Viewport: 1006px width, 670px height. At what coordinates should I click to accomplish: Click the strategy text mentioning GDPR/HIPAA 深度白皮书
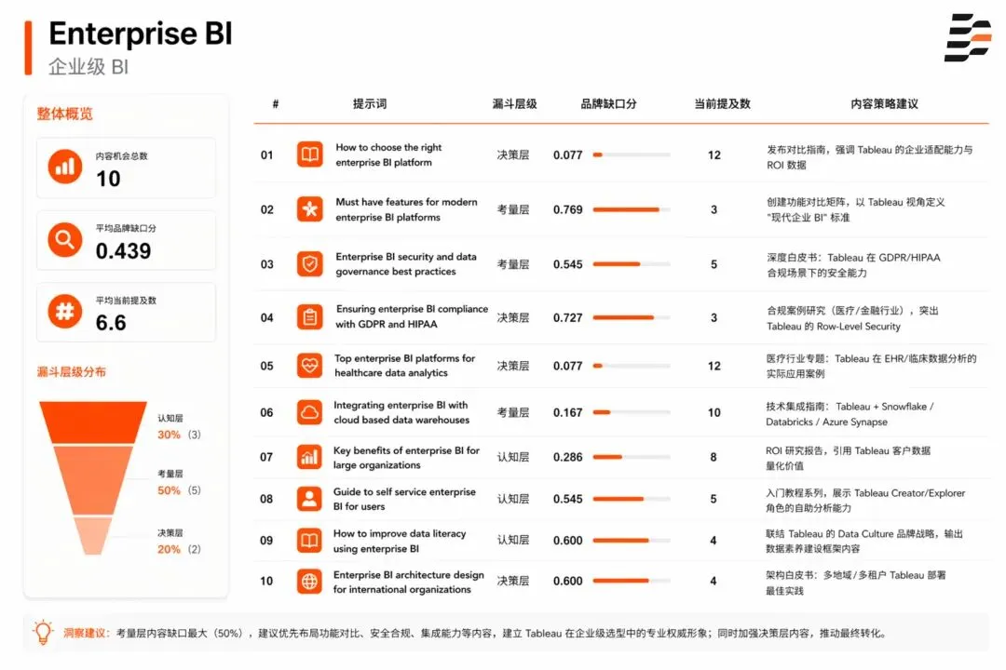point(853,265)
